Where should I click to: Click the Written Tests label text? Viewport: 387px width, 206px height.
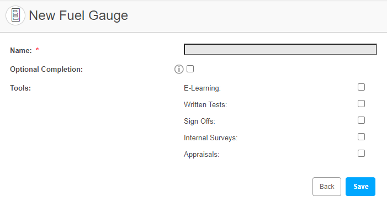point(205,104)
